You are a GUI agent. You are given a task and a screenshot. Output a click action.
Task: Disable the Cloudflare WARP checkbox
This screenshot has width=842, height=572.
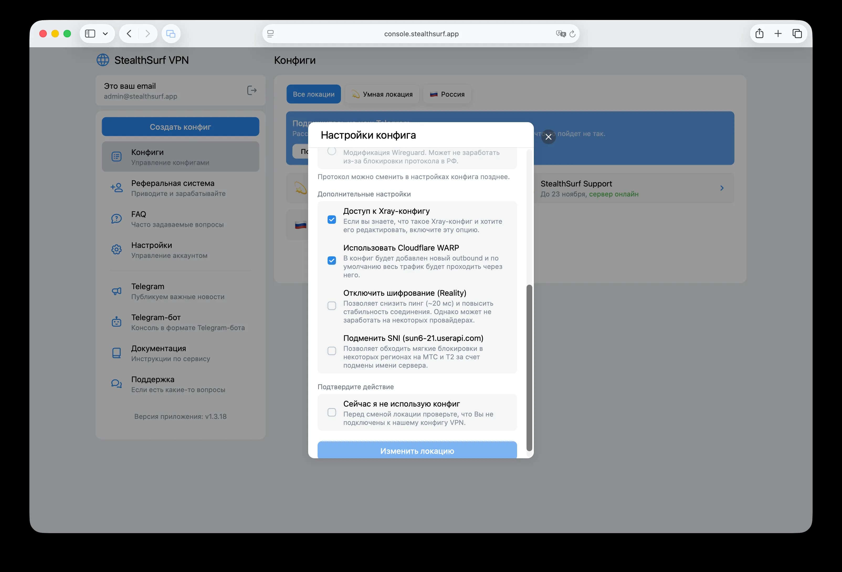pyautogui.click(x=331, y=261)
